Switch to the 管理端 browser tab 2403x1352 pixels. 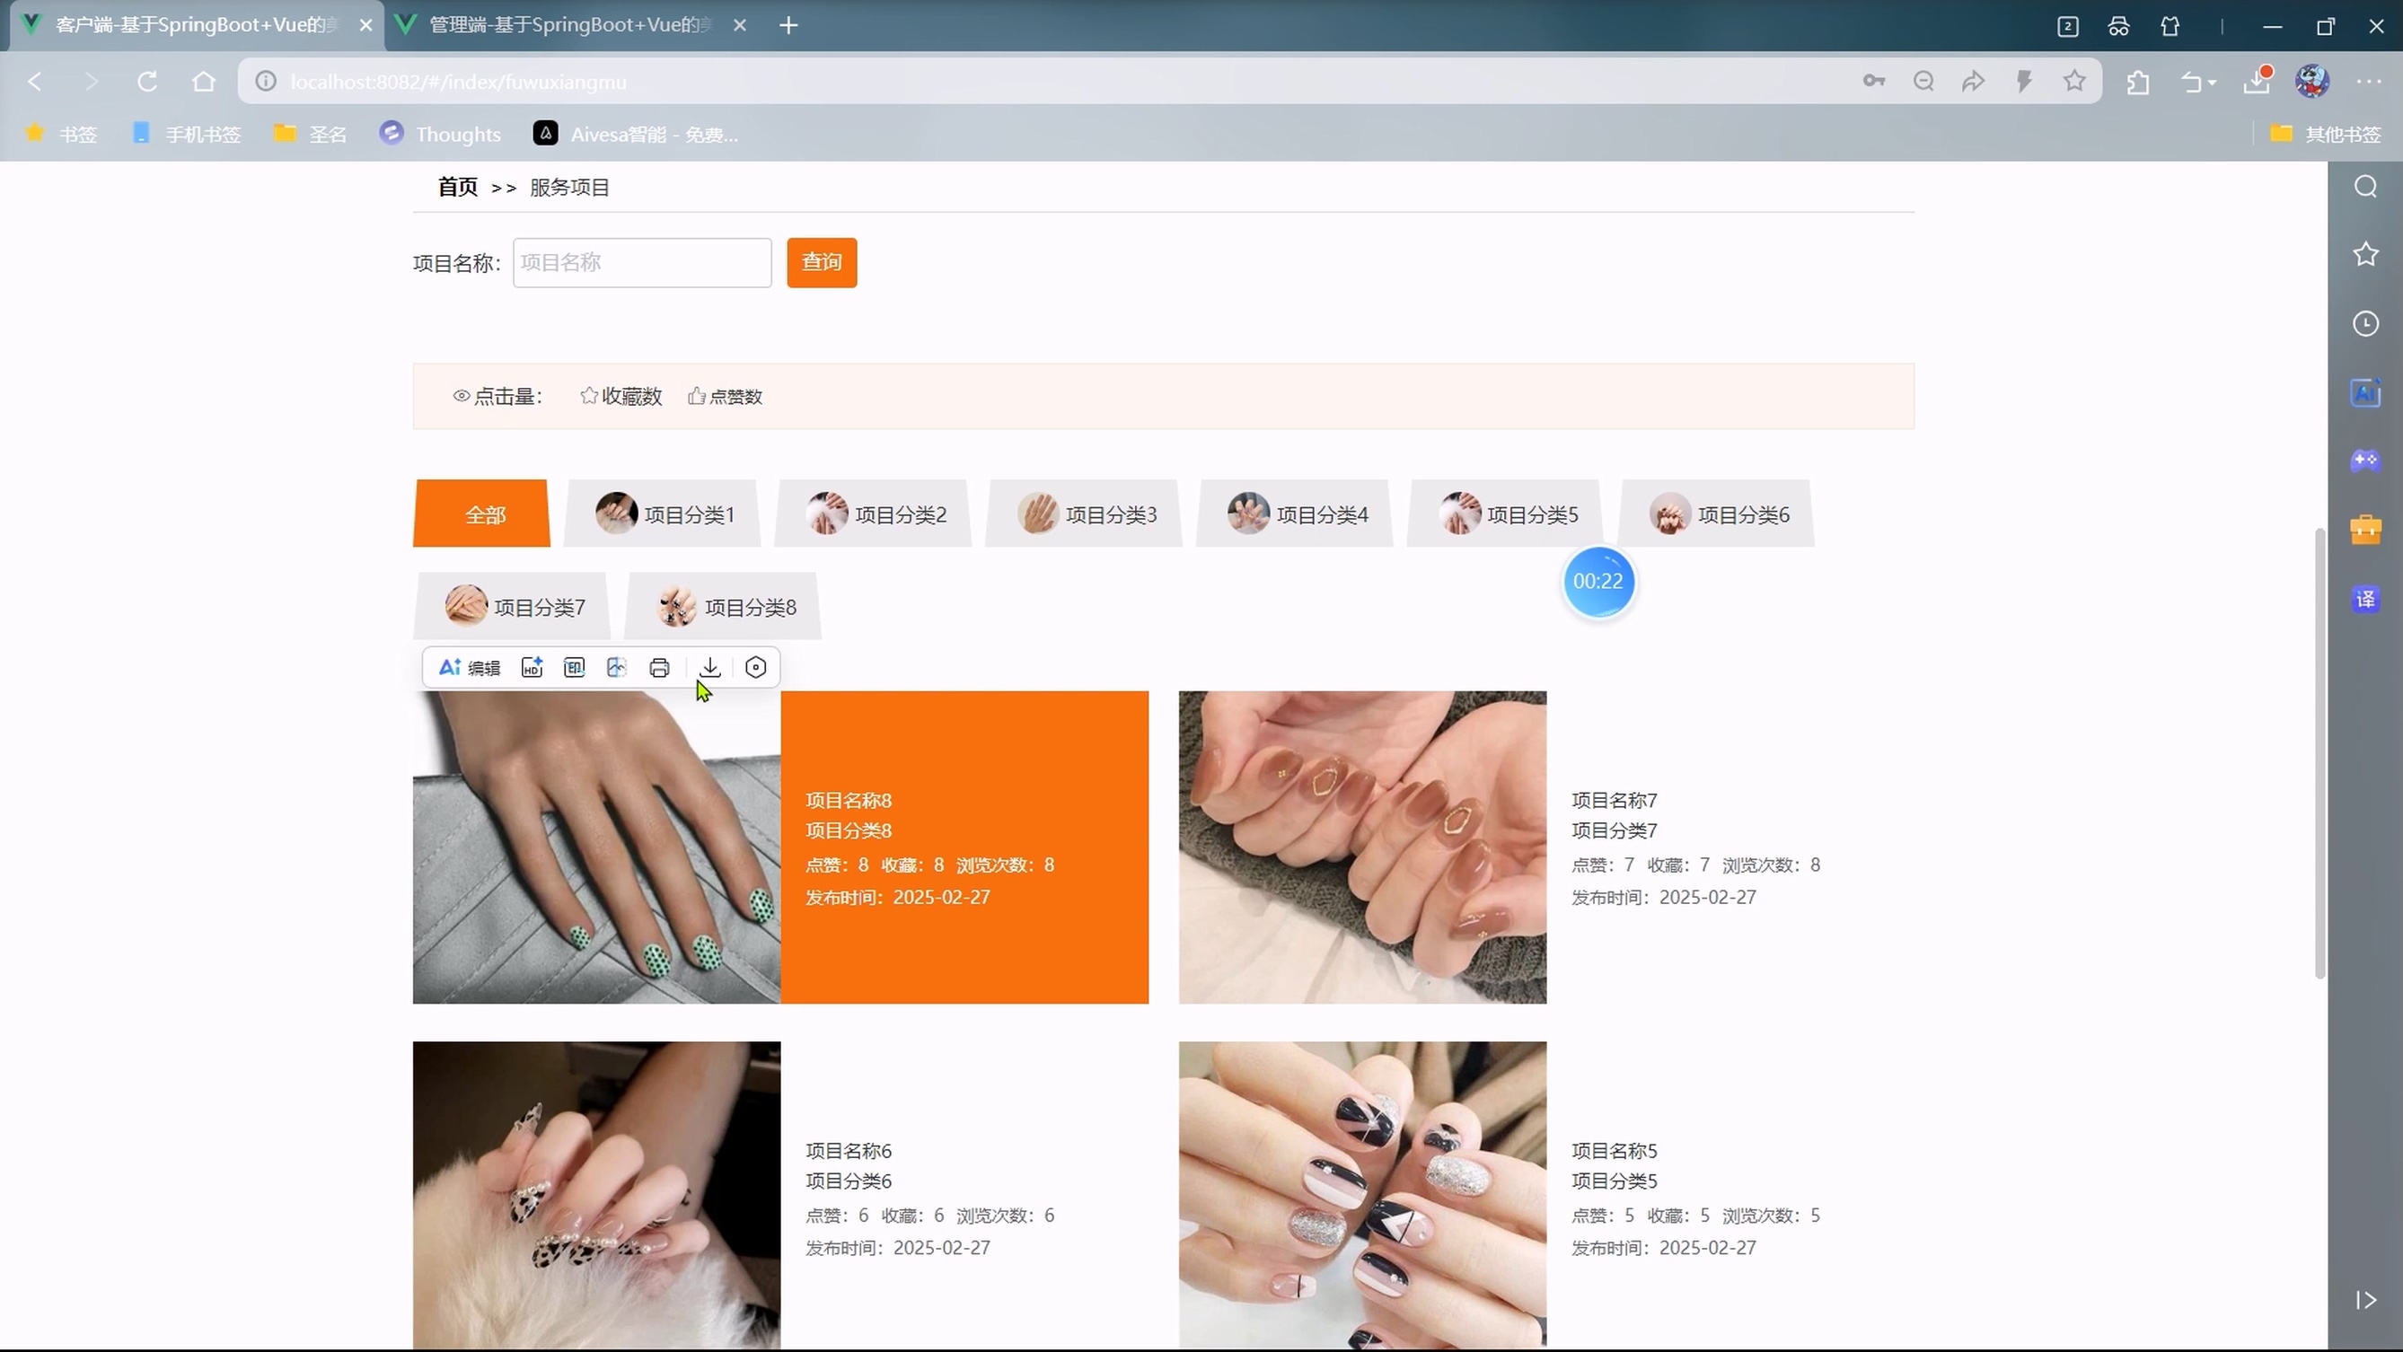[x=569, y=25]
